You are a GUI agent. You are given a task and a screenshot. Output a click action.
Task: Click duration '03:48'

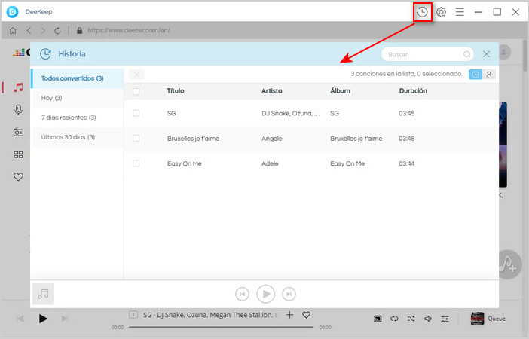coord(406,139)
